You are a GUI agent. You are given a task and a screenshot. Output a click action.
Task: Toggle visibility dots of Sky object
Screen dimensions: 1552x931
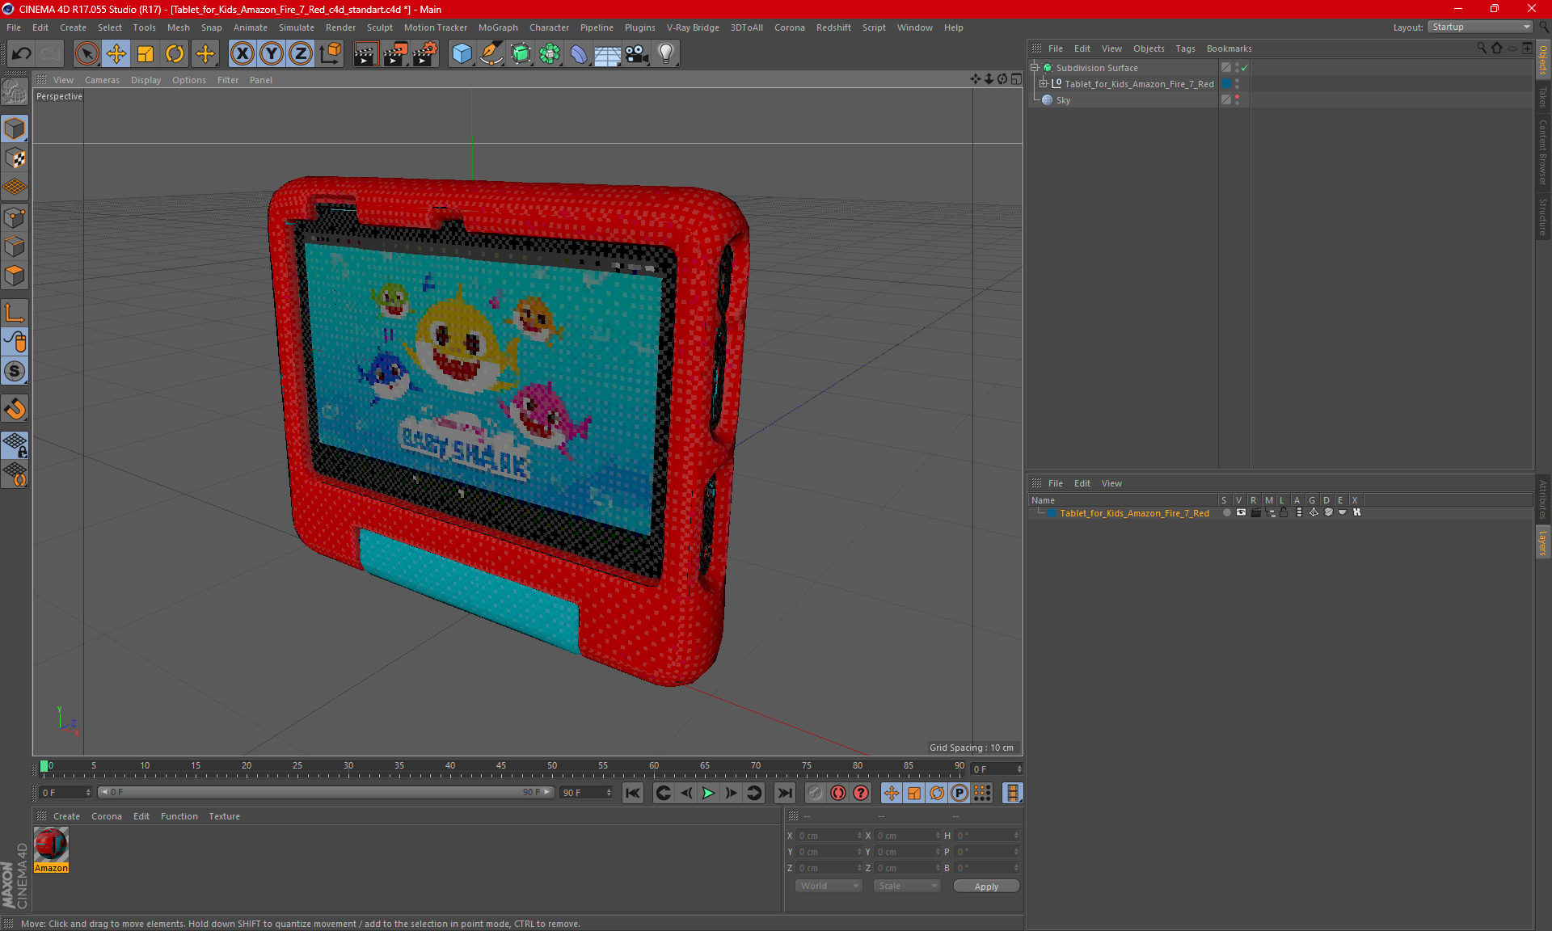click(1237, 99)
